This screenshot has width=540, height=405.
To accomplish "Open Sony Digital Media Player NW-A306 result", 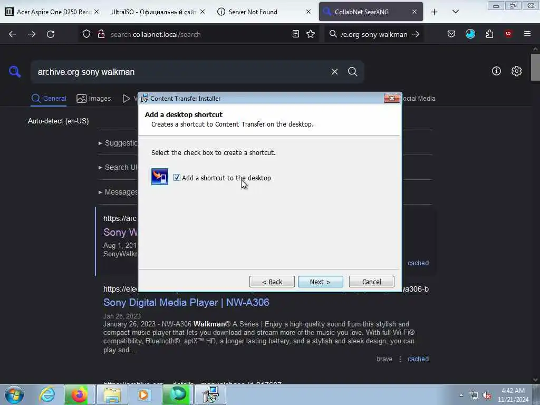I will coord(186,302).
